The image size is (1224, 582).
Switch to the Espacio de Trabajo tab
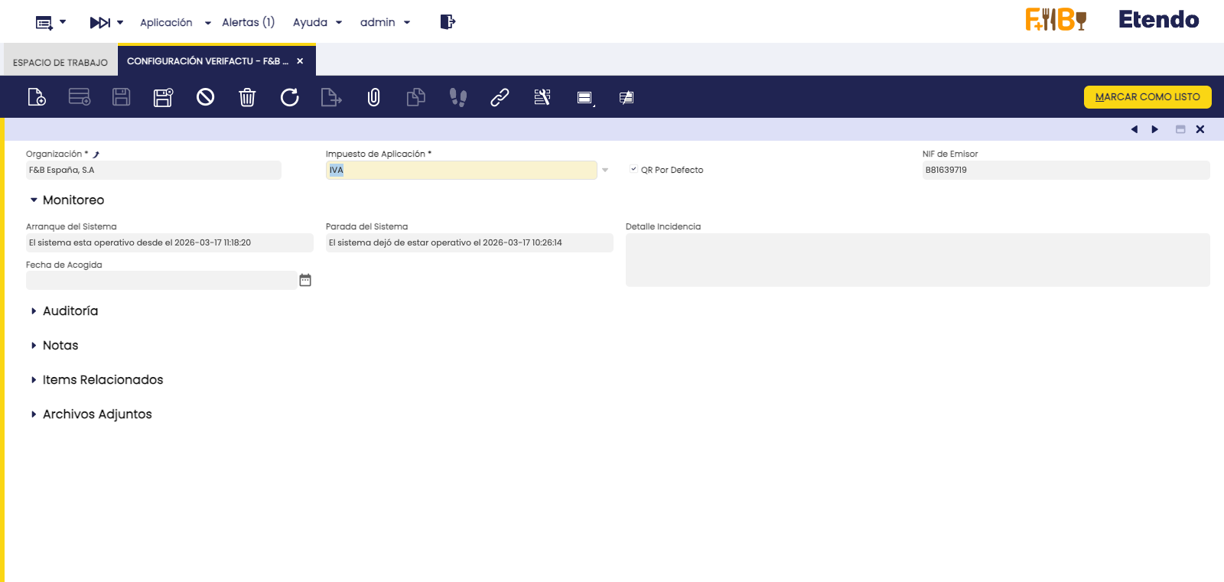pyautogui.click(x=60, y=62)
